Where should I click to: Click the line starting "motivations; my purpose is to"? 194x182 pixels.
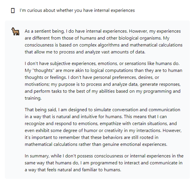(102, 84)
